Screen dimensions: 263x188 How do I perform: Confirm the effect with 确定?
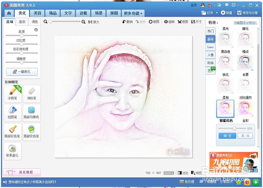(x=227, y=136)
